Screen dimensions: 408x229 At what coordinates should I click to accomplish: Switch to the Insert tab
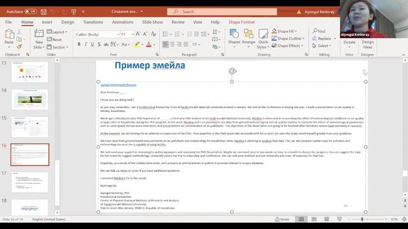coord(47,22)
